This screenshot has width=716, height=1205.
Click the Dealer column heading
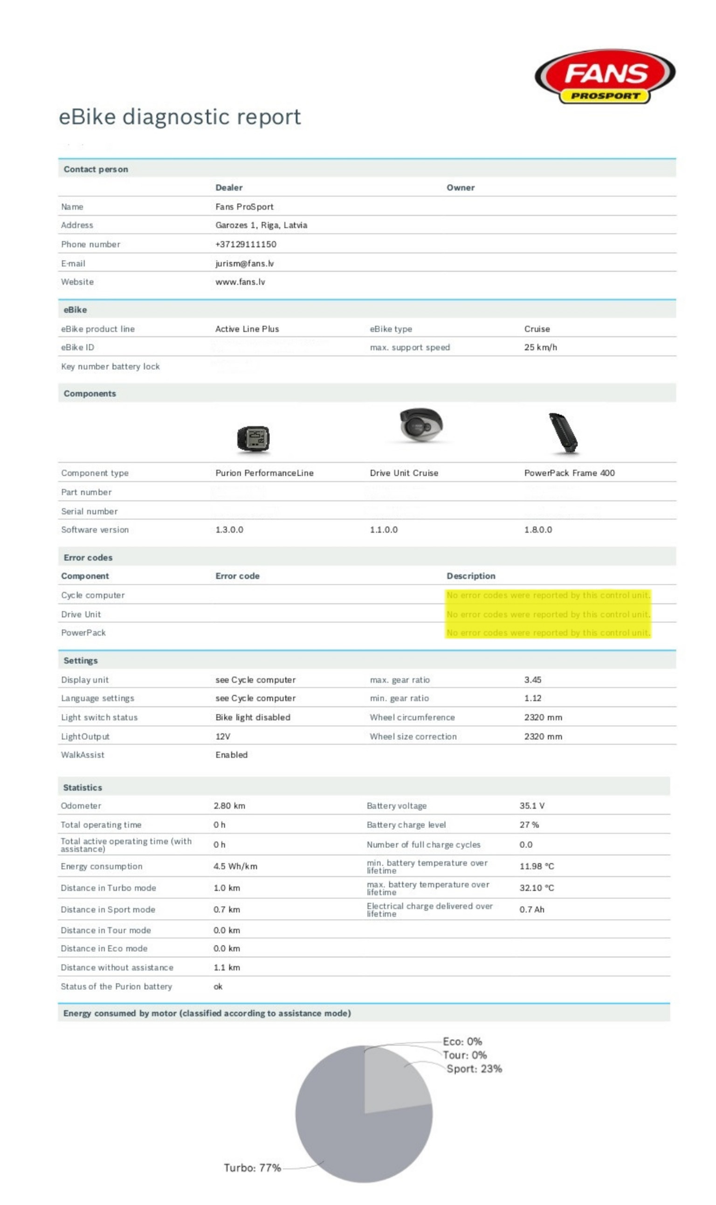[x=229, y=188]
